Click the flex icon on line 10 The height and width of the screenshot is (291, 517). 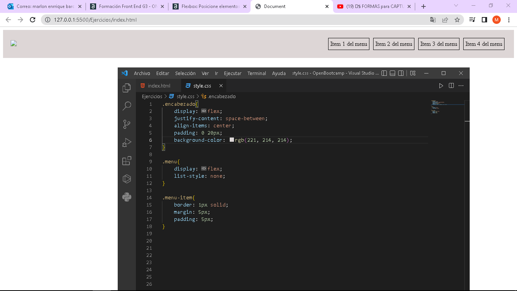coord(204,169)
